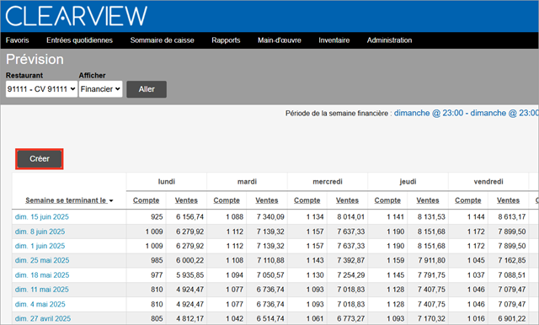Image resolution: width=539 pixels, height=325 pixels.
Task: Click the sort arrow beside Semaine se terminant le
Action: click(x=111, y=201)
